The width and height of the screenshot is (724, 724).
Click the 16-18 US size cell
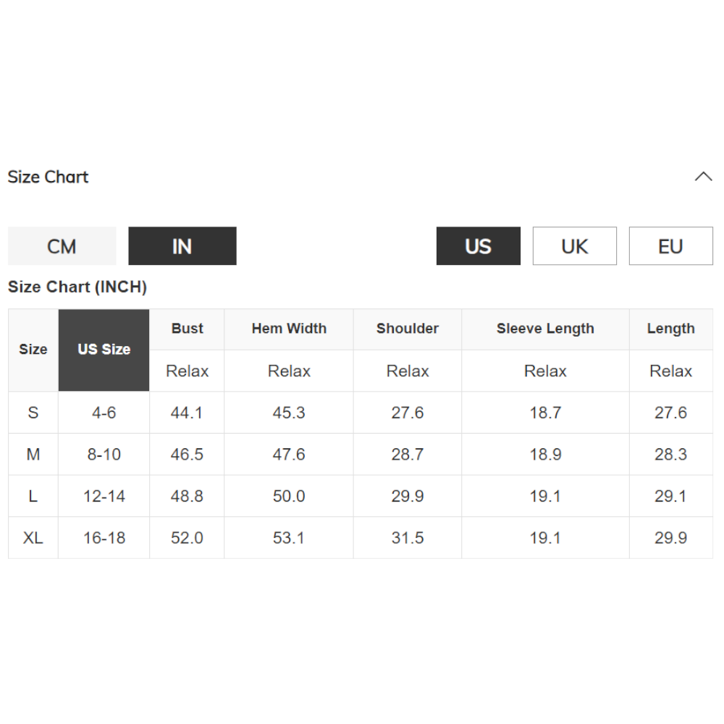point(104,538)
